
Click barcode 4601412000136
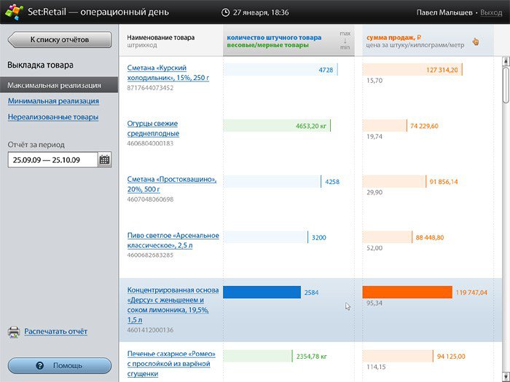150,330
